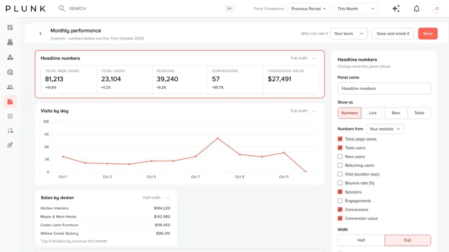Set panel width to Half

(361, 240)
